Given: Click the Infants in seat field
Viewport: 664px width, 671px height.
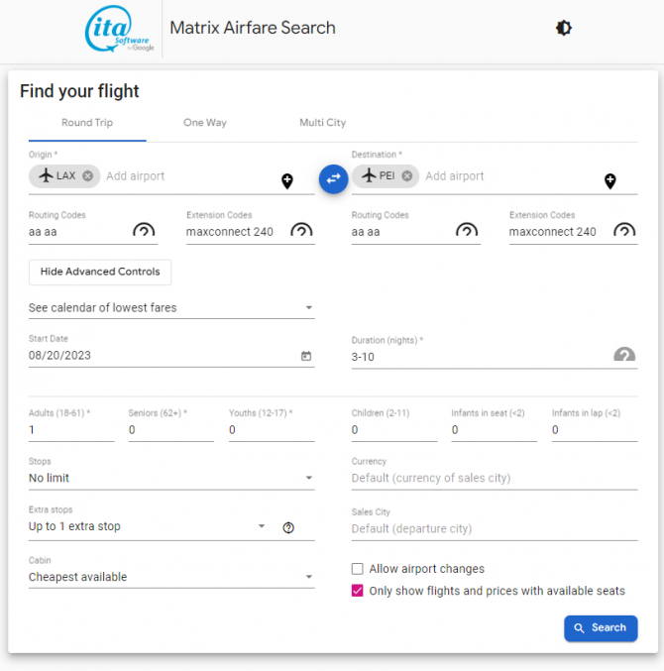Looking at the screenshot, I should click(495, 430).
